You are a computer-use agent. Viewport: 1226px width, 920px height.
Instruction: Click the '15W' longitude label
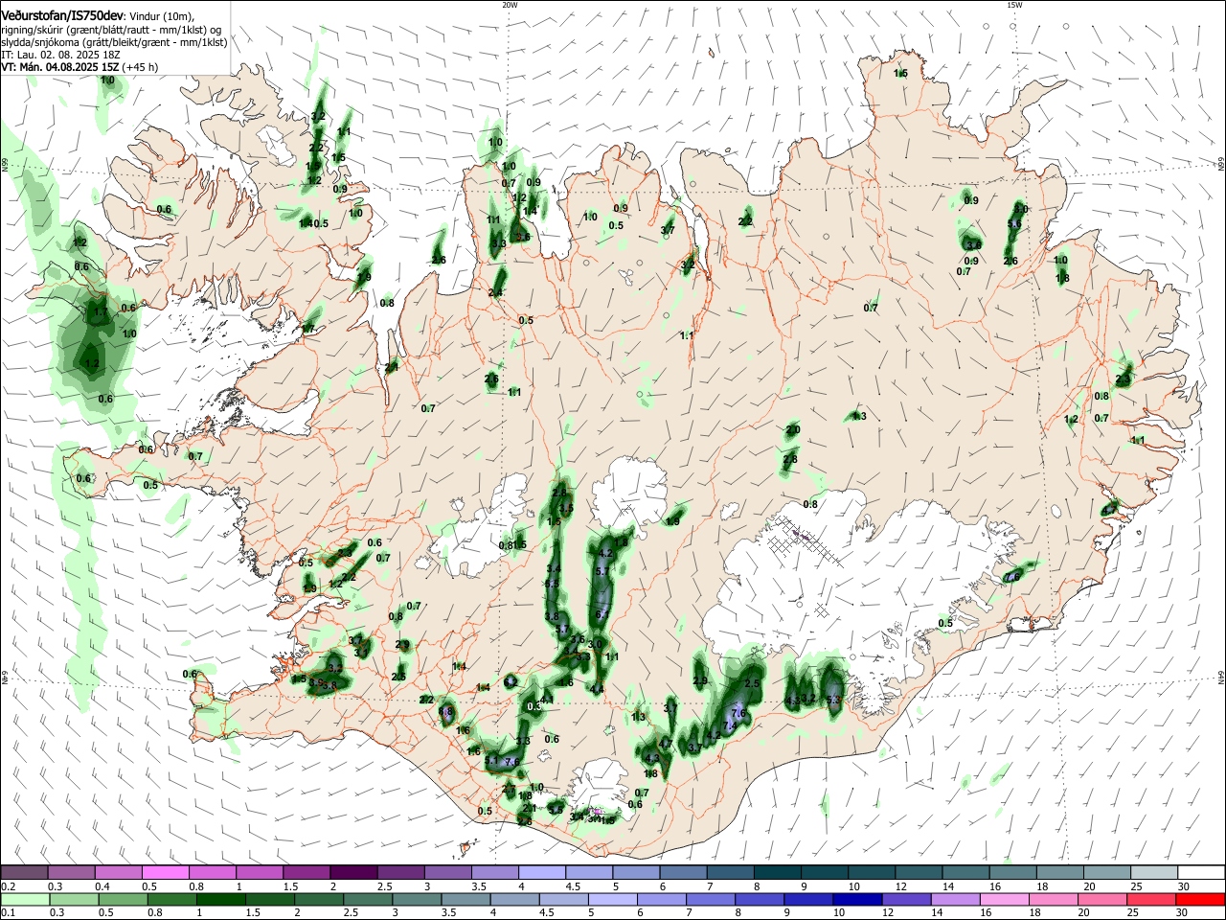(1014, 5)
